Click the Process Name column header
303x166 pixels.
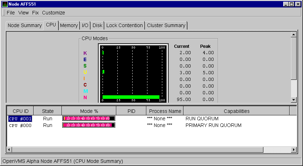165,111
